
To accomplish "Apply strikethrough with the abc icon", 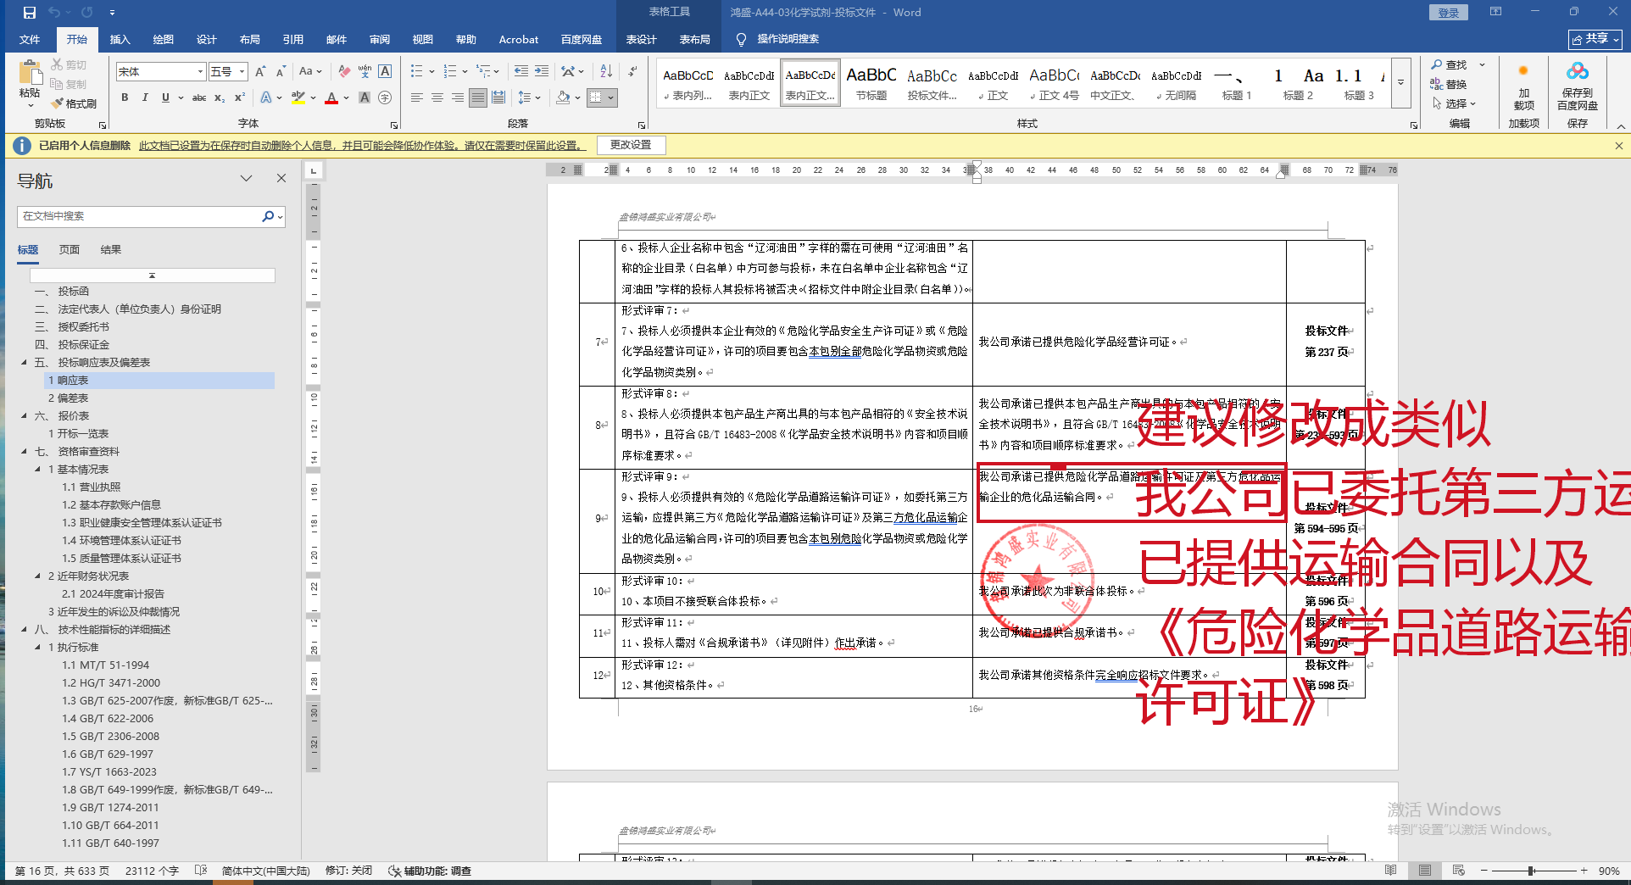I will point(199,97).
